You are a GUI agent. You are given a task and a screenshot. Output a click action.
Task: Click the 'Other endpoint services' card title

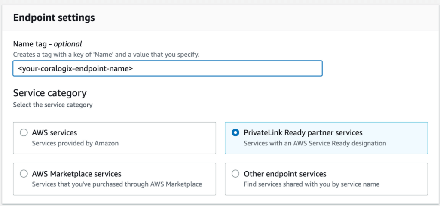coord(285,174)
